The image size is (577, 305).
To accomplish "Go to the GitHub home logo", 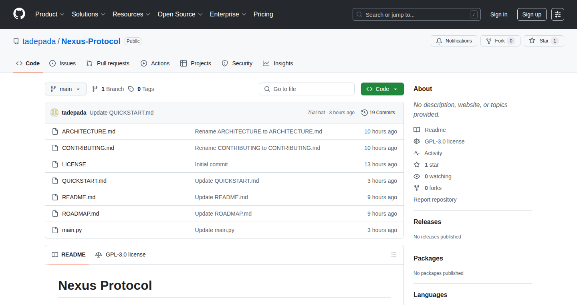I will [x=19, y=14].
